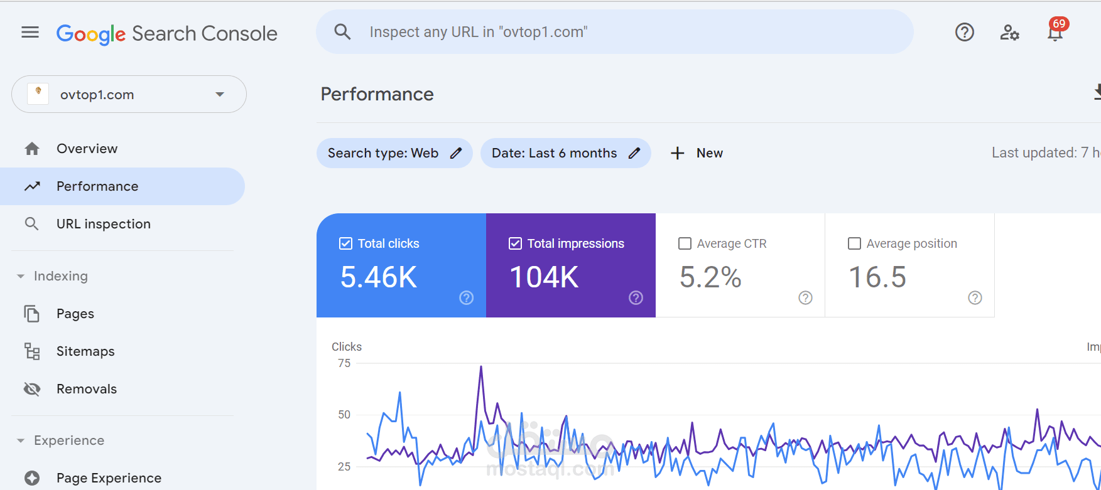Open user and settings management icon

pyautogui.click(x=1010, y=32)
